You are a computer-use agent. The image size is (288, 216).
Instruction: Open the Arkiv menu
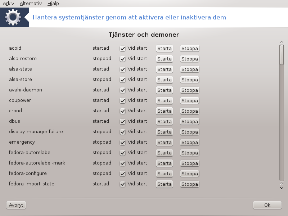coord(8,3)
